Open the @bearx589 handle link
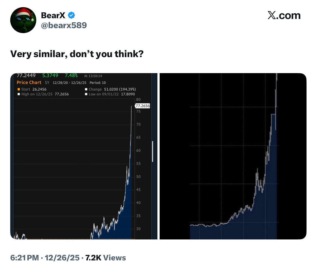The width and height of the screenshot is (314, 264). 64,25
